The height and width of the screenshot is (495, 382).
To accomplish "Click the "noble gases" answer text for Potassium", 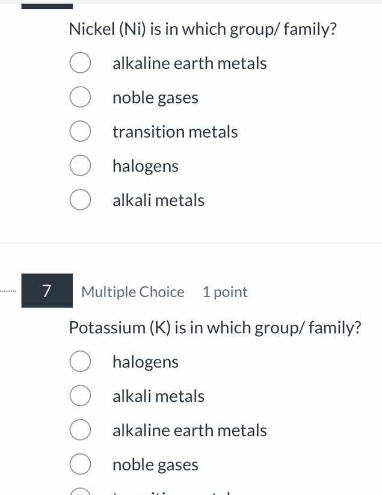I will tap(155, 464).
